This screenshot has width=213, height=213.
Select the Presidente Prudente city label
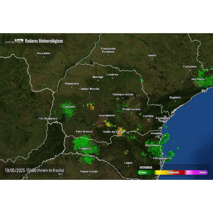108,50
